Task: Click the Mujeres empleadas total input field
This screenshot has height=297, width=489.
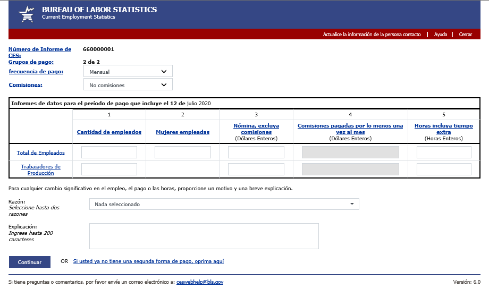Action: [182, 152]
